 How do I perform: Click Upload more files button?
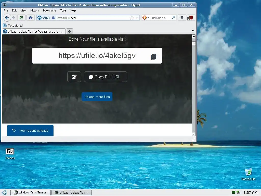[97, 97]
